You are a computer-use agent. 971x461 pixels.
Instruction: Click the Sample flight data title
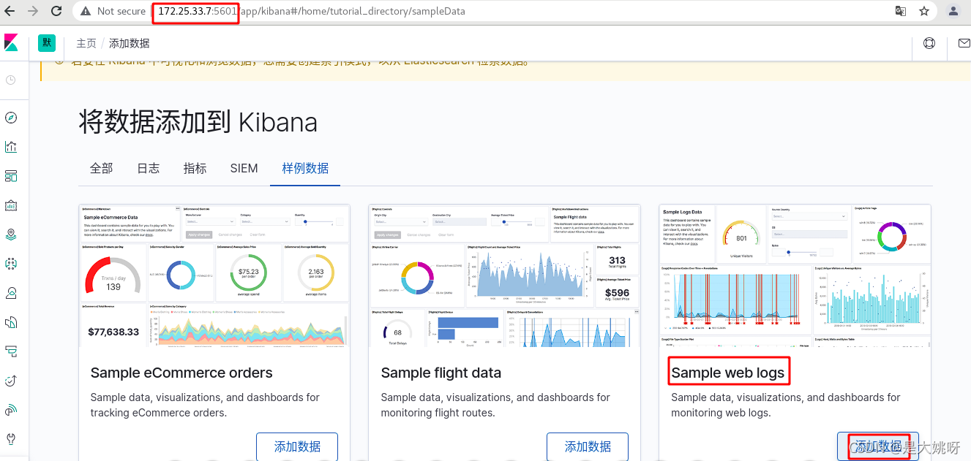(x=441, y=373)
